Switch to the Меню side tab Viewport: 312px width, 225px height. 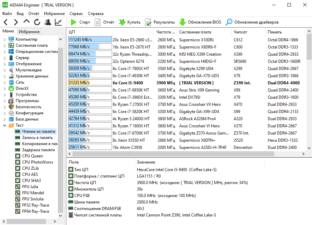coord(8,31)
